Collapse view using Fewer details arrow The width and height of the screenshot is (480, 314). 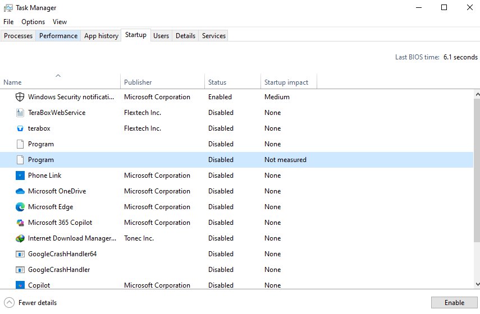[x=10, y=303]
